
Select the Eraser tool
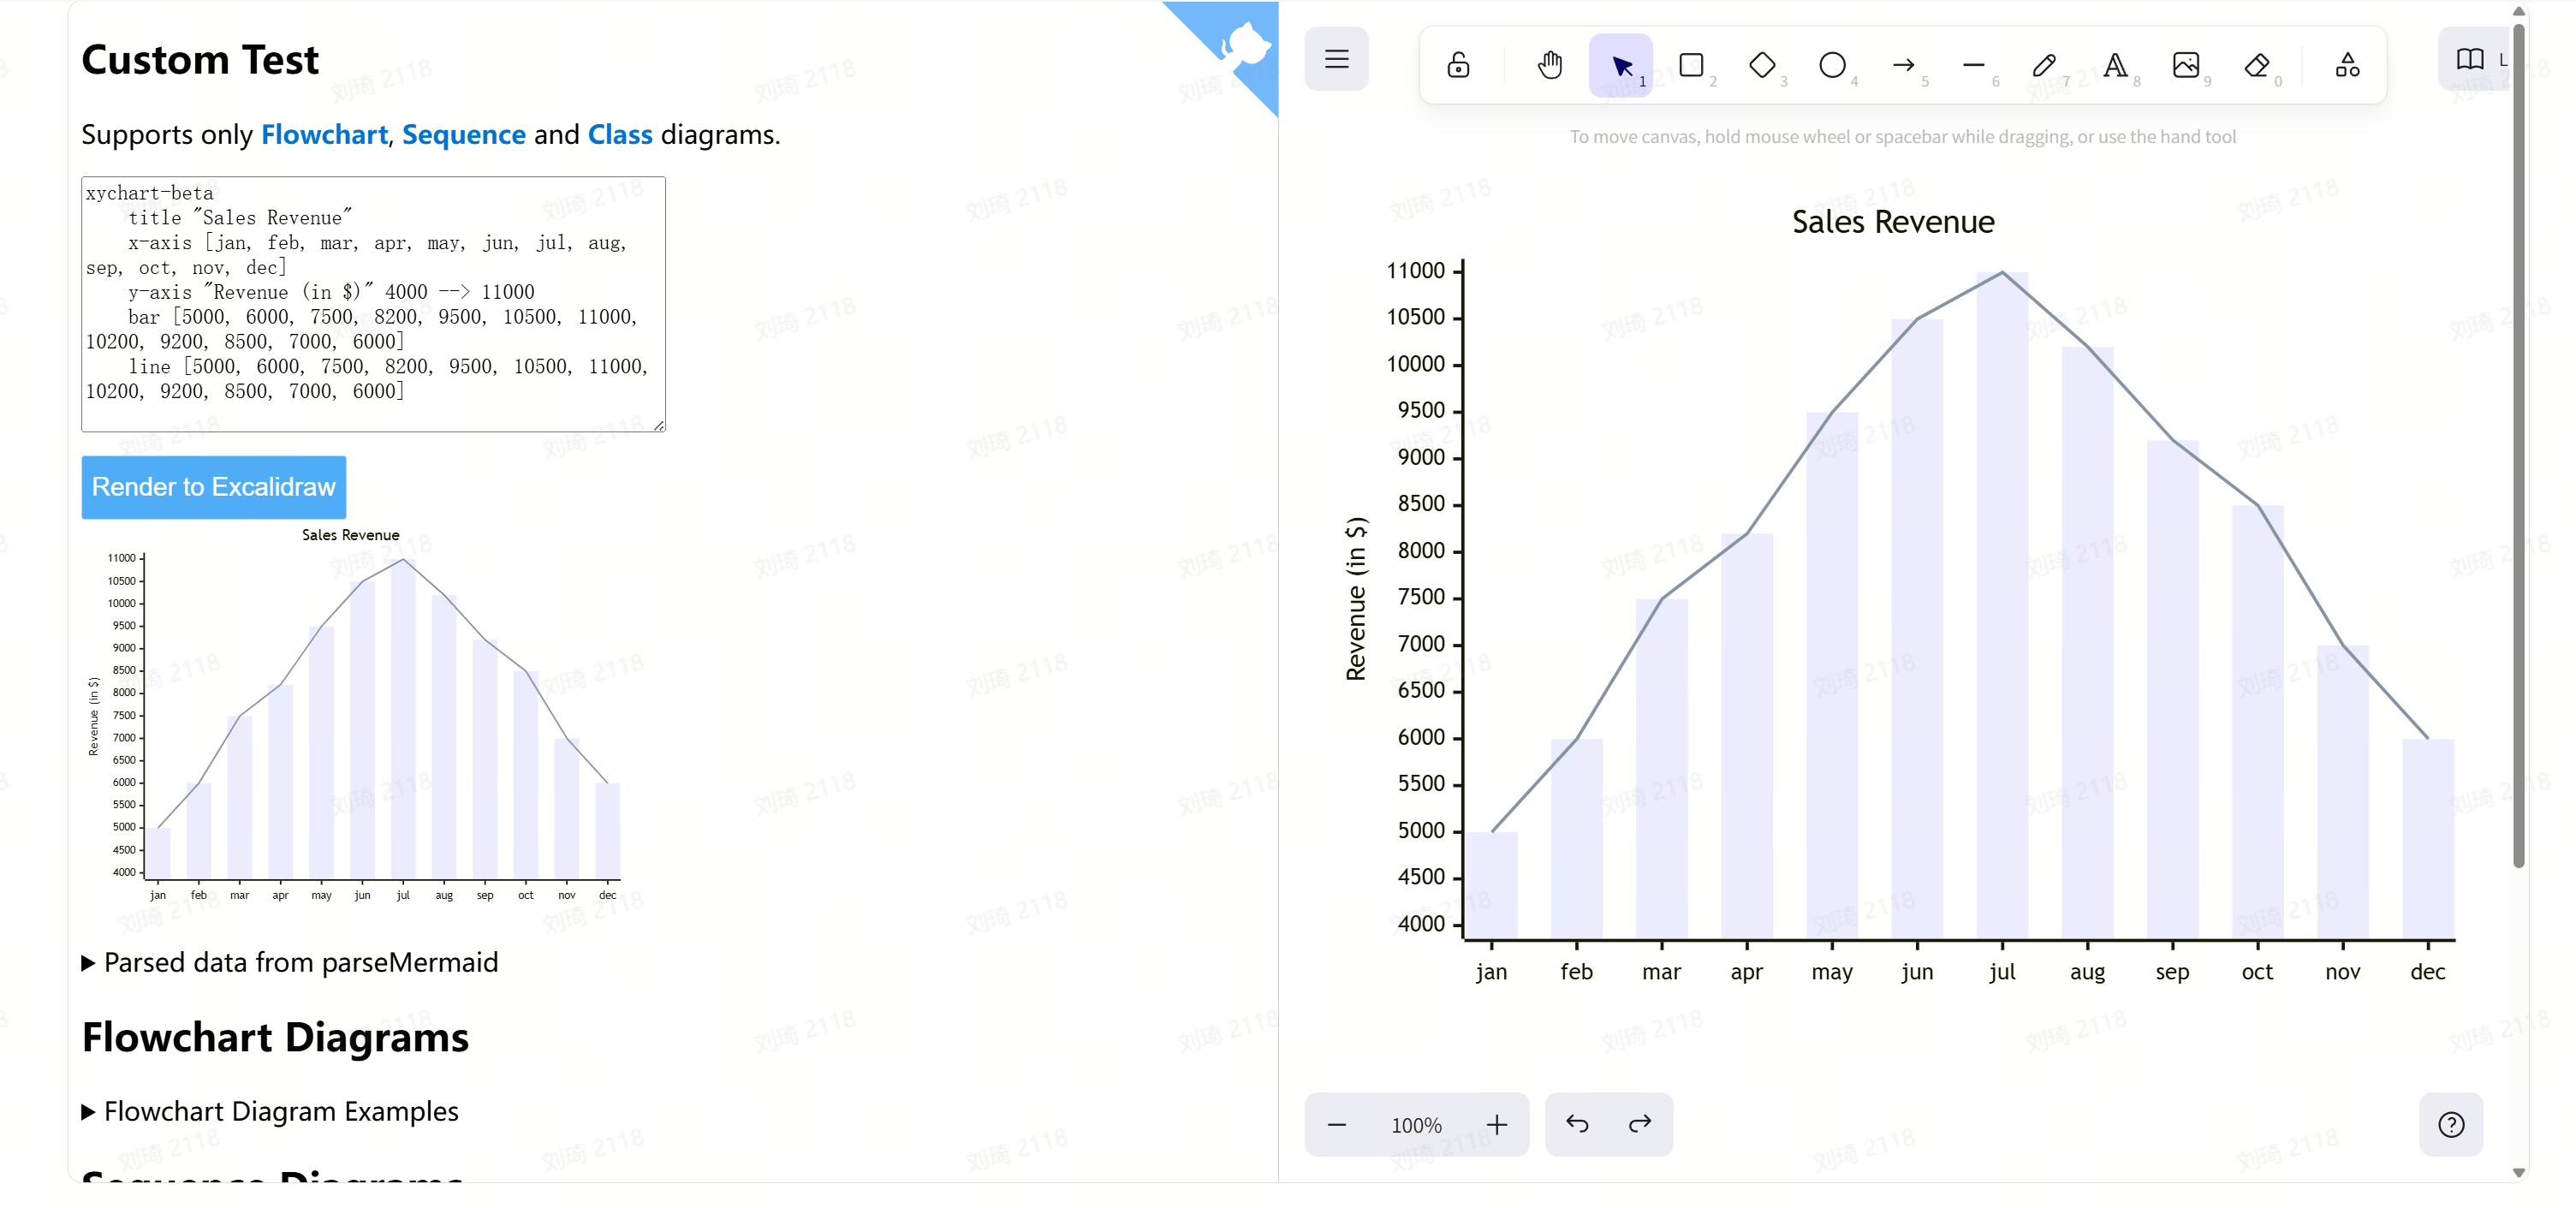coord(2256,65)
